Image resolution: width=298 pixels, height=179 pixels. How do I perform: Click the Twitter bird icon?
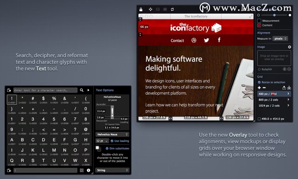[x=206, y=40]
